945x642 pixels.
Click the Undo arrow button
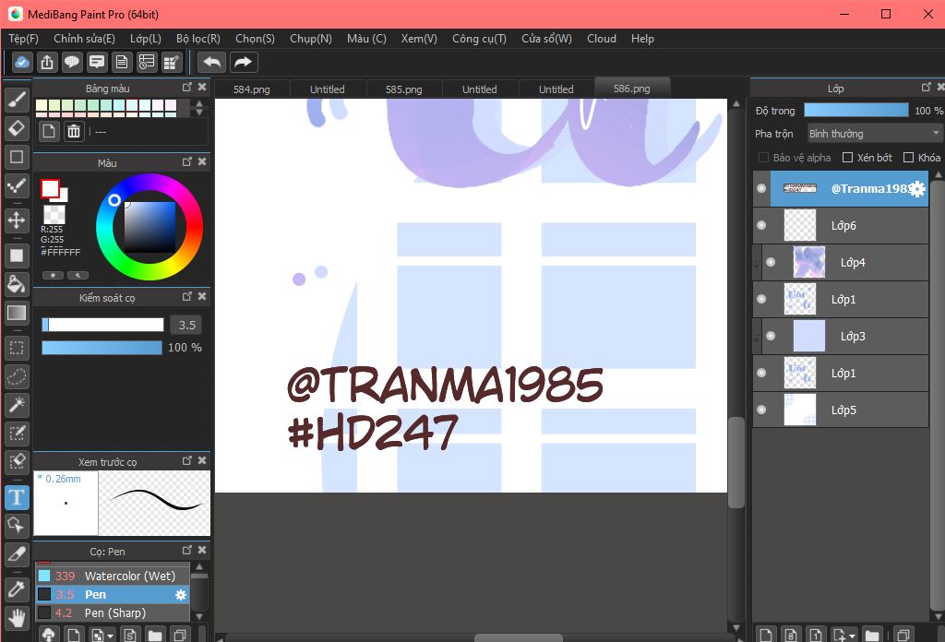[x=211, y=62]
